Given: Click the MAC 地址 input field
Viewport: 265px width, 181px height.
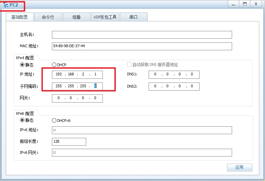Looking at the screenshot, I should [x=141, y=46].
